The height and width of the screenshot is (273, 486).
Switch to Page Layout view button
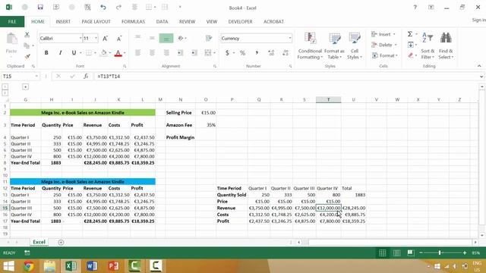click(396, 253)
